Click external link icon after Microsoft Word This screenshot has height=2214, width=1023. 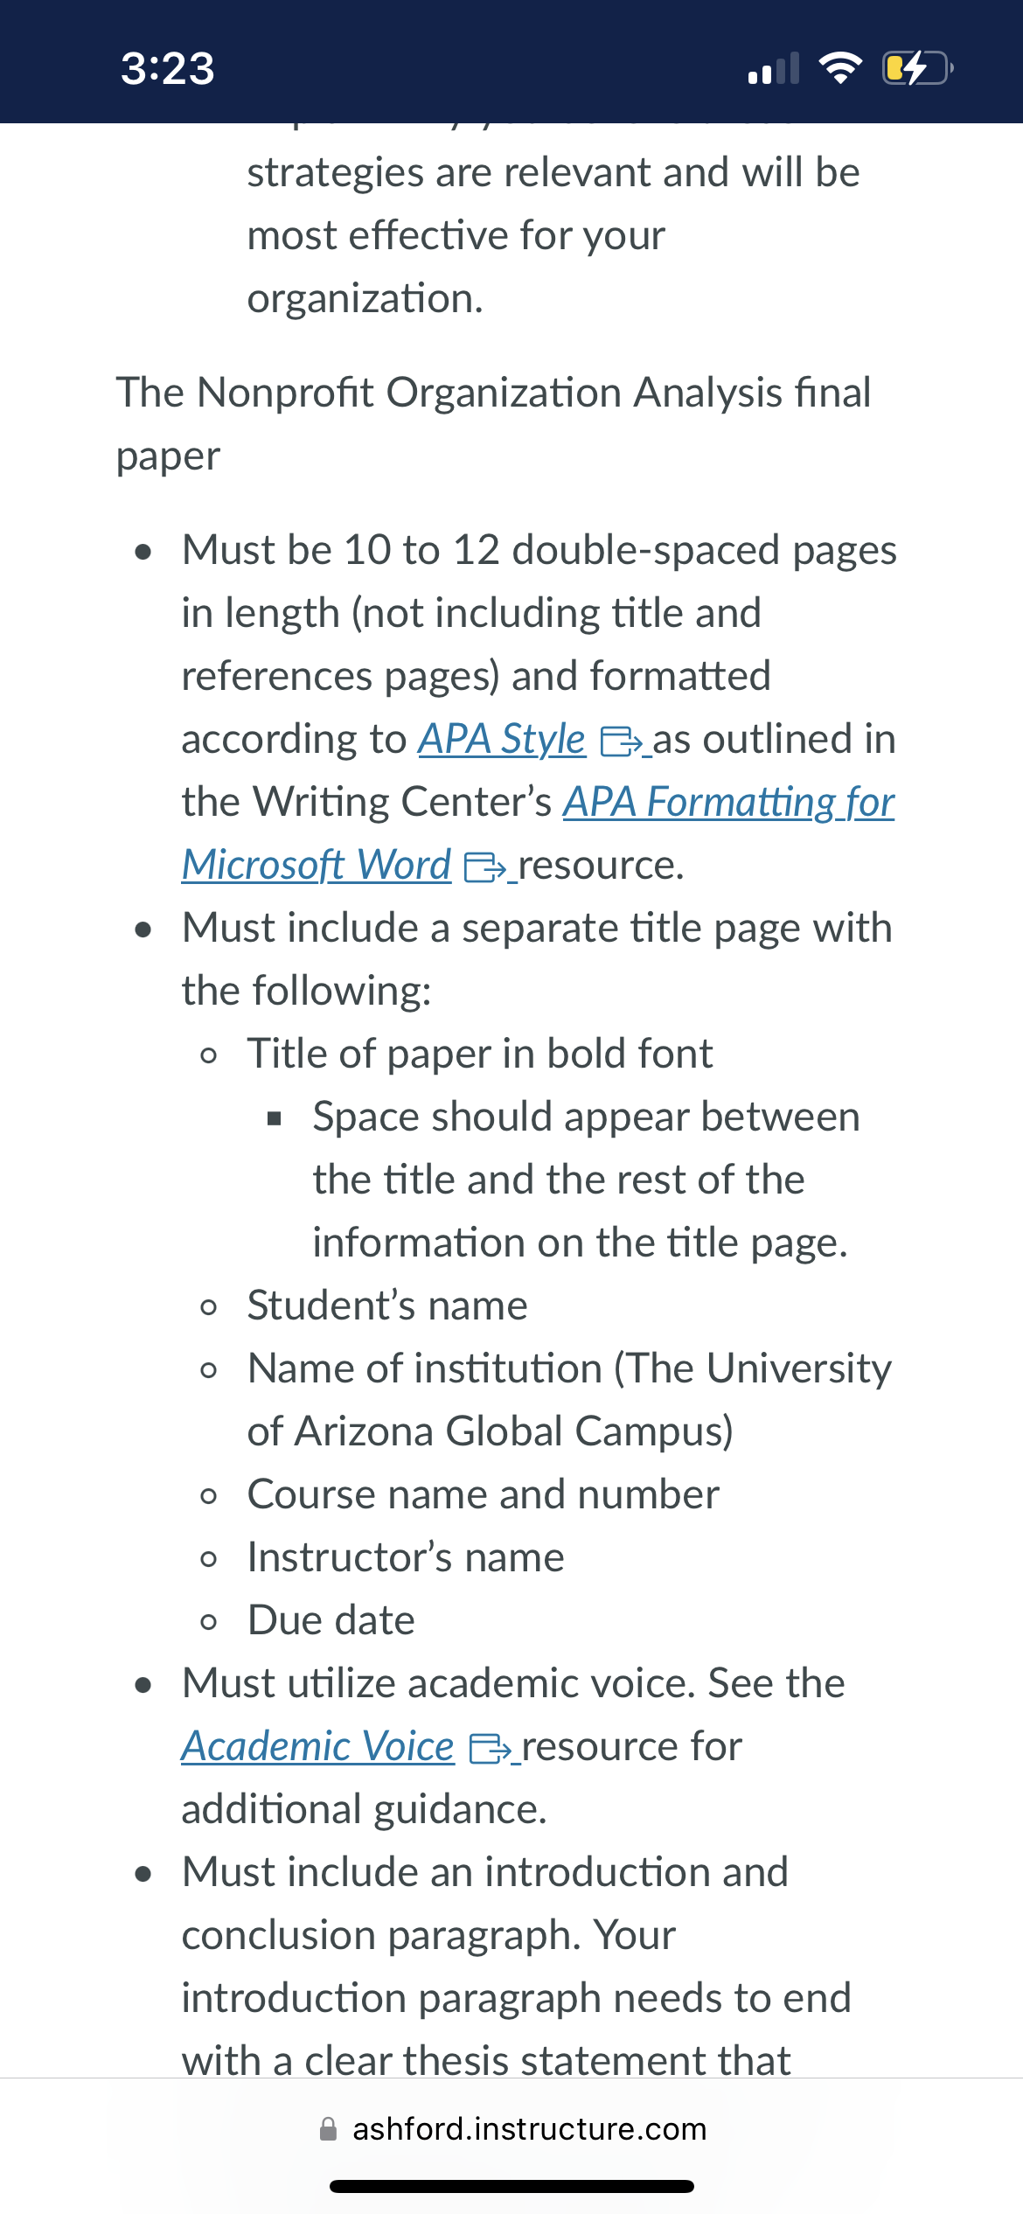coord(485,868)
